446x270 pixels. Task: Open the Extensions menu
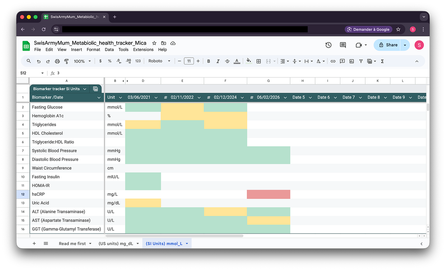(143, 49)
